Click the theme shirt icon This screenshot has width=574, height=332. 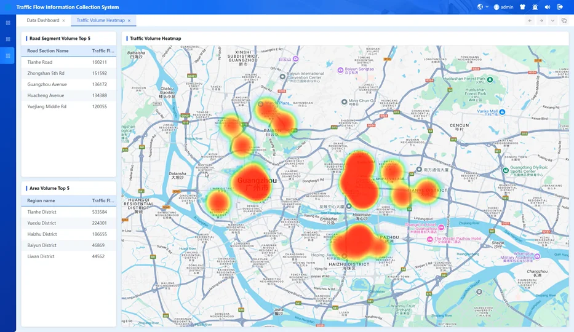(522, 7)
